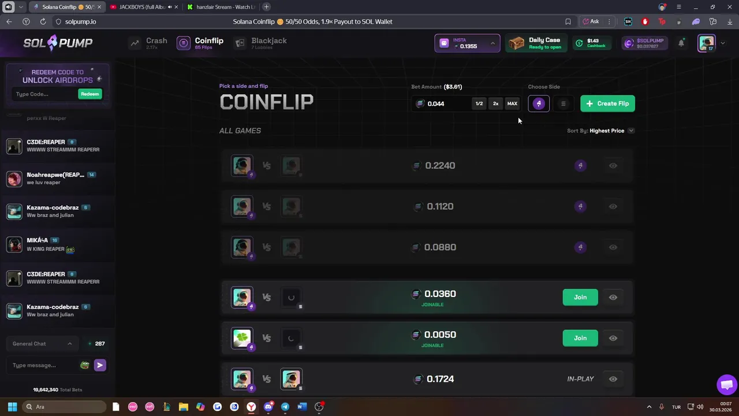Watch the 0.0360 flip with eye icon

[x=613, y=297]
